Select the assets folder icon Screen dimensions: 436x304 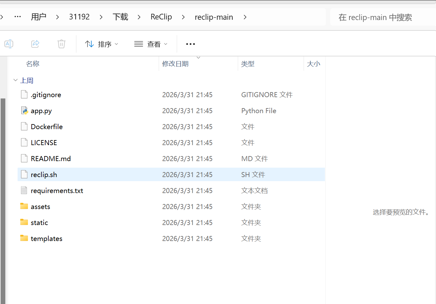pos(24,206)
